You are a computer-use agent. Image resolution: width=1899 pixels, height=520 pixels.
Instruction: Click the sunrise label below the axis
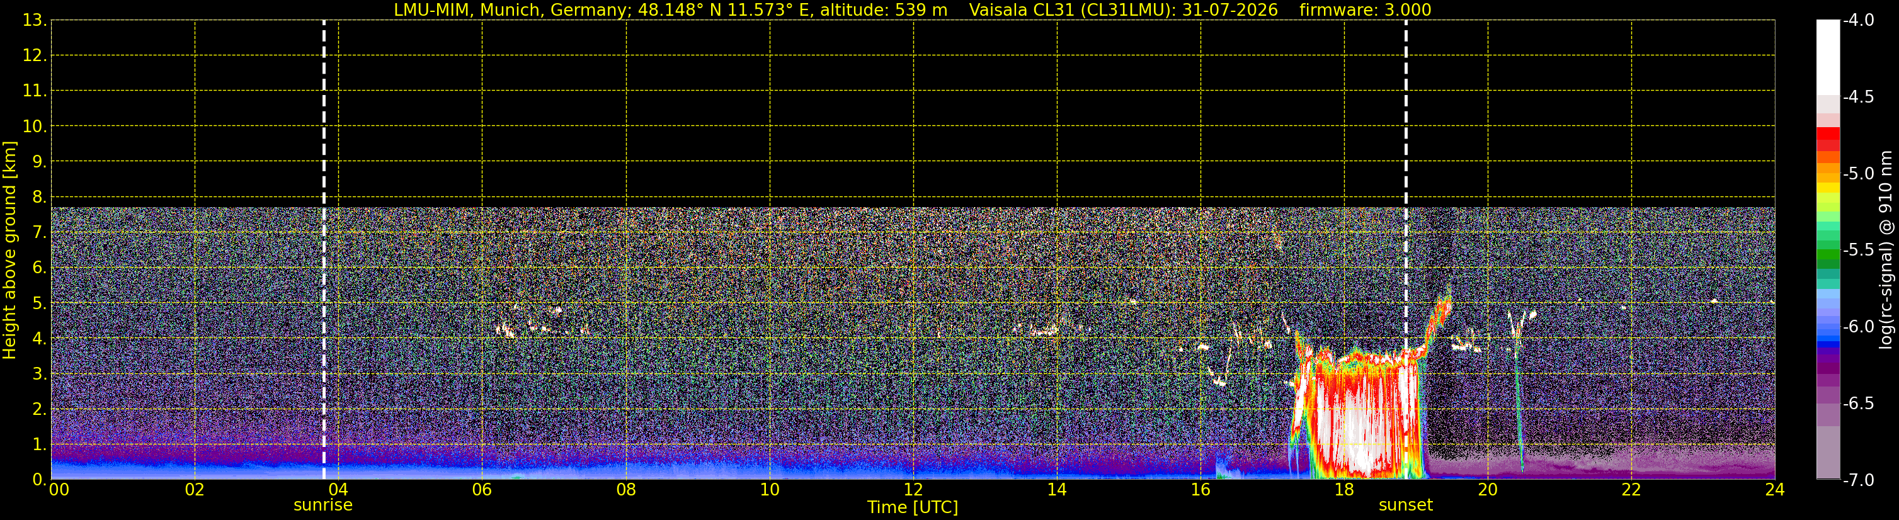point(323,506)
